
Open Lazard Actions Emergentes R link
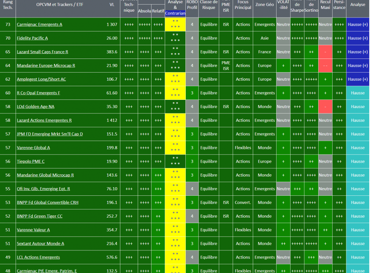44,120
